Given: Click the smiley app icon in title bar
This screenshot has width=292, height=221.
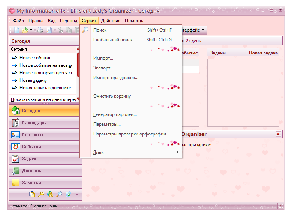Looking at the screenshot, I should click(12, 11).
